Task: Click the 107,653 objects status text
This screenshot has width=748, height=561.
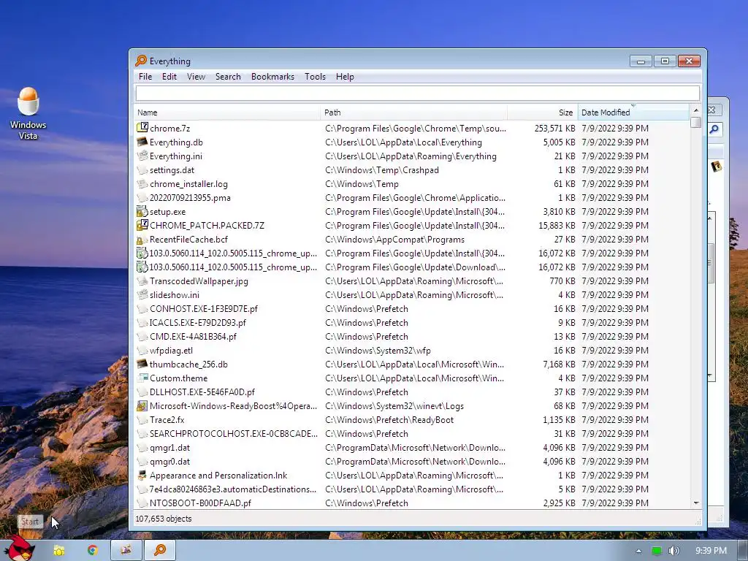Action: pos(164,519)
